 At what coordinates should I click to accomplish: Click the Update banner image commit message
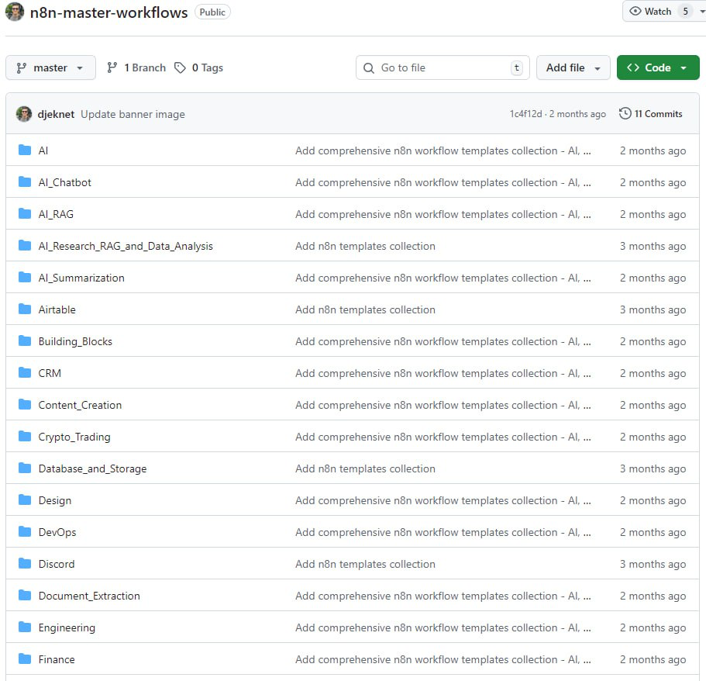(133, 114)
